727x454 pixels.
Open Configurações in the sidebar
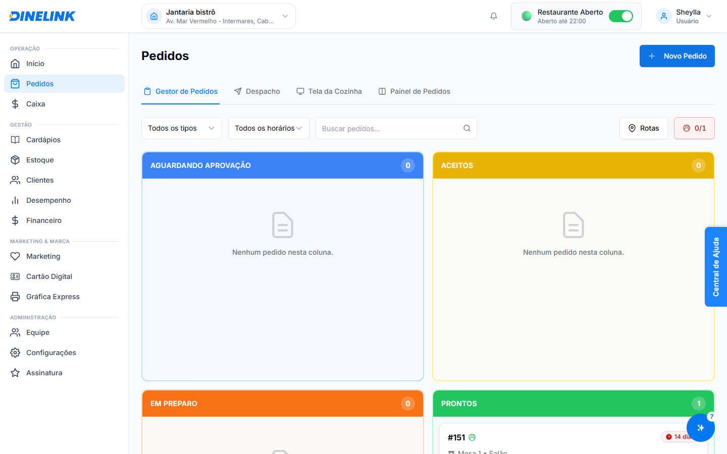pos(64,353)
